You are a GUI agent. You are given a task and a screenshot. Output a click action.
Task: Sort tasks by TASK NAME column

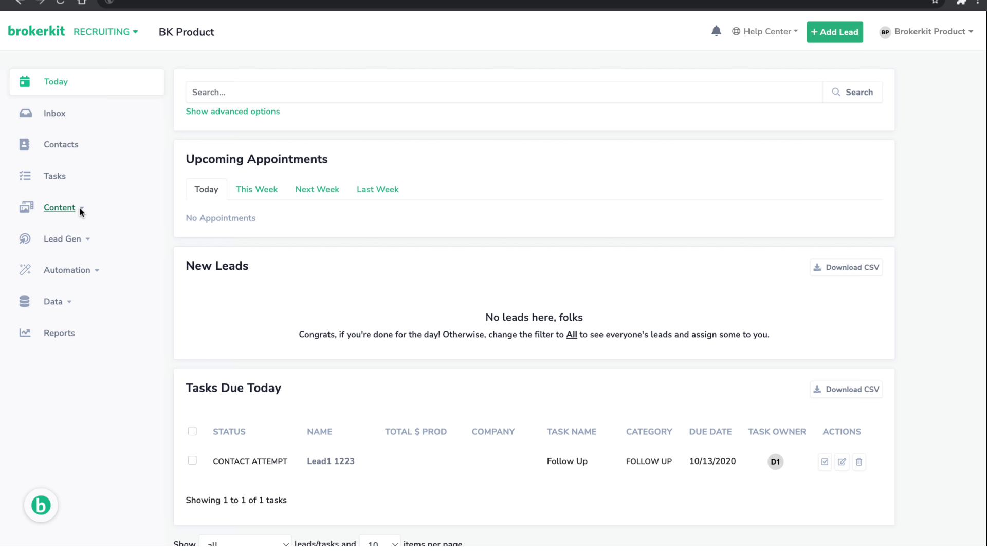[x=572, y=432]
